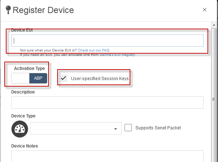The height and width of the screenshot is (162, 218).
Task: Click the scrollbar grip handle
Action: pos(214,99)
